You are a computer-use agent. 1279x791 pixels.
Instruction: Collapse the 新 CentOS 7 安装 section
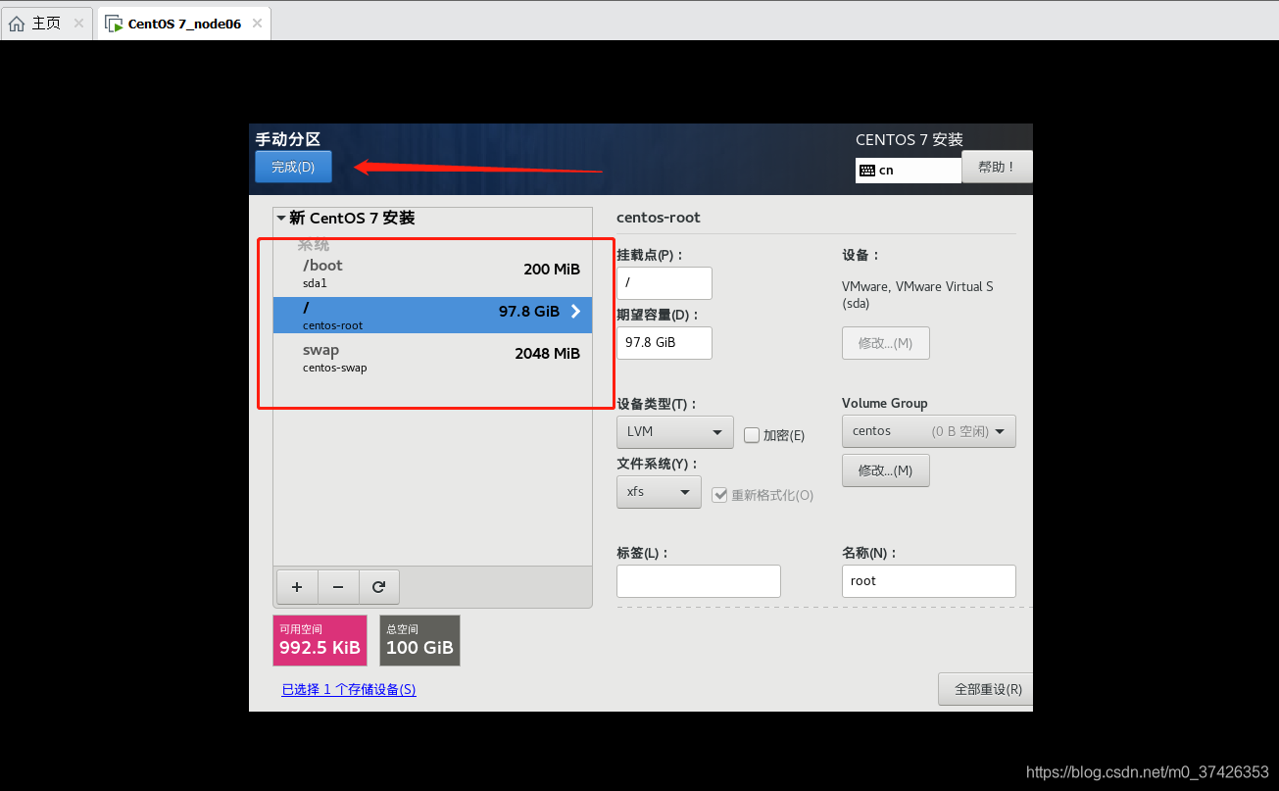(281, 219)
